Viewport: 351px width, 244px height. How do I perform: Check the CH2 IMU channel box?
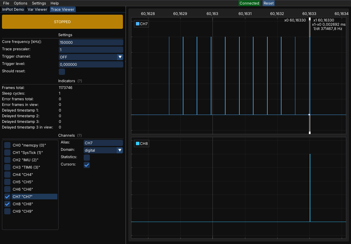(7, 160)
